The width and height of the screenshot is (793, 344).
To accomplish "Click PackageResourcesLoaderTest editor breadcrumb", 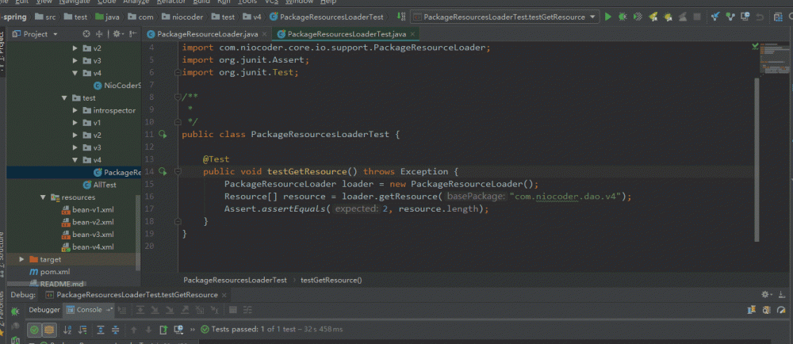I will coord(235,280).
